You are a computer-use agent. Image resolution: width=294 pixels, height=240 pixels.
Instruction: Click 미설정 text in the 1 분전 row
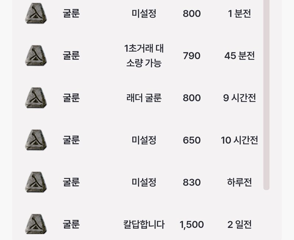(x=144, y=14)
